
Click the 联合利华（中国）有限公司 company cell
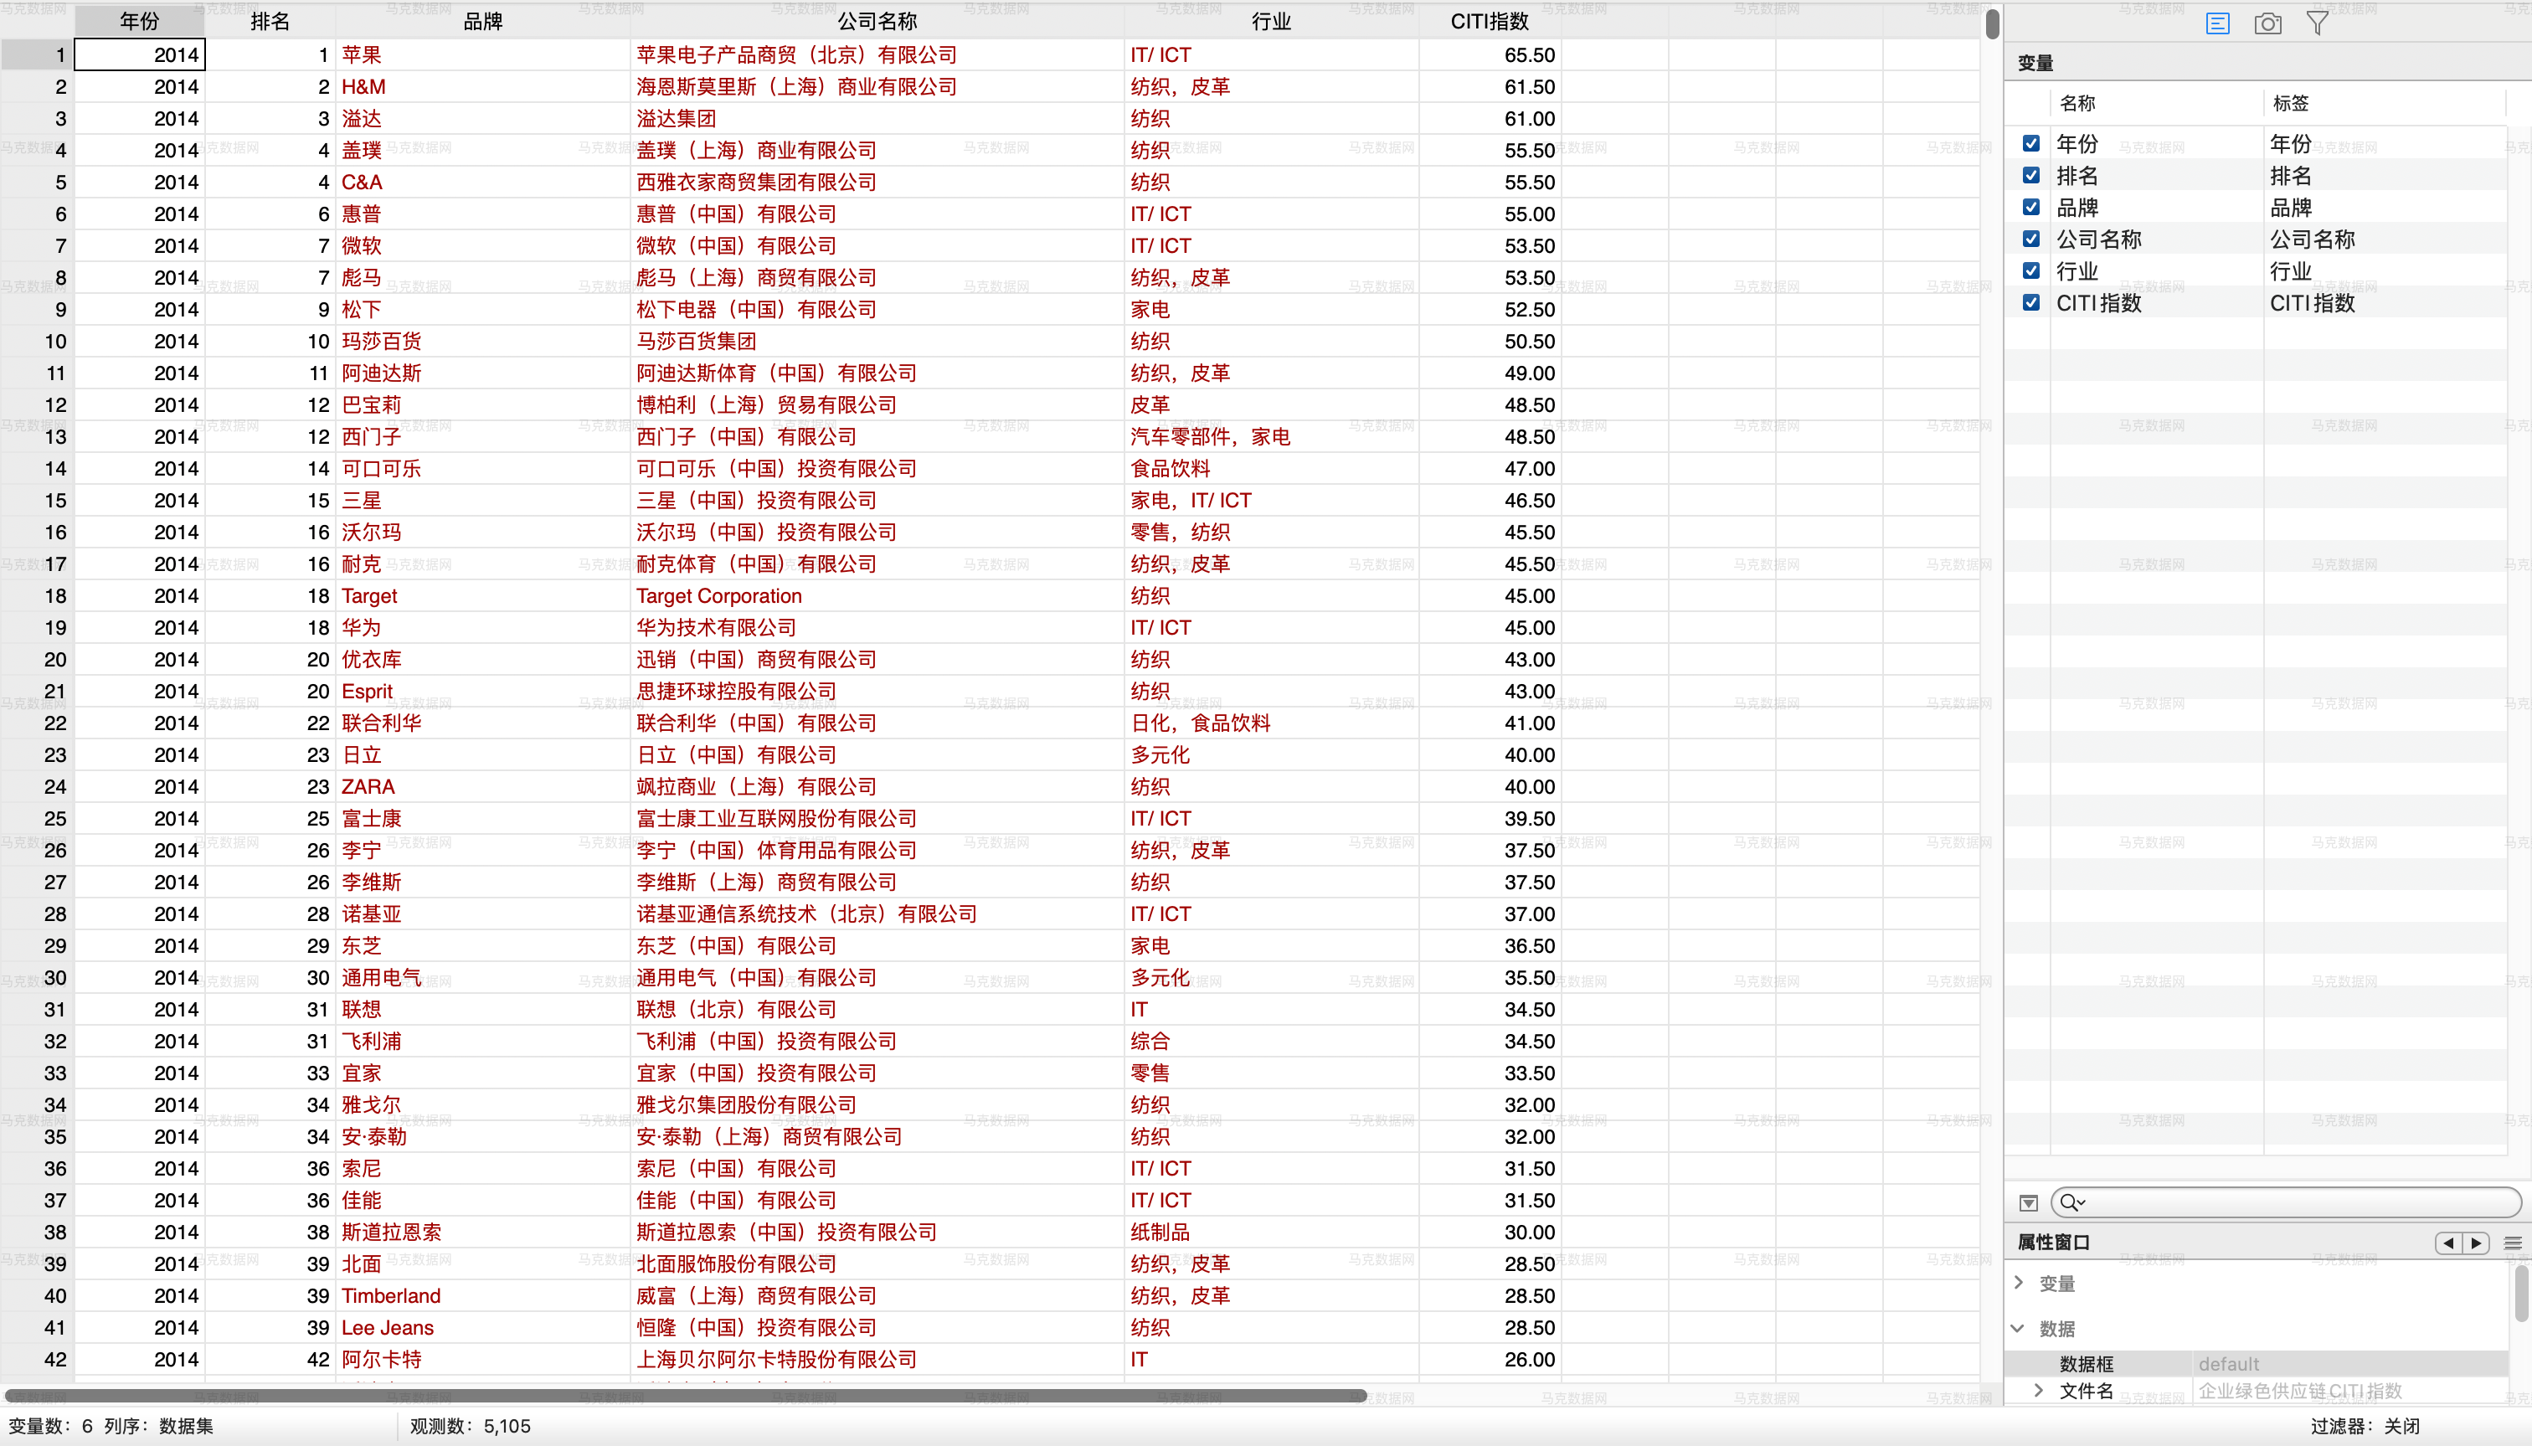877,723
